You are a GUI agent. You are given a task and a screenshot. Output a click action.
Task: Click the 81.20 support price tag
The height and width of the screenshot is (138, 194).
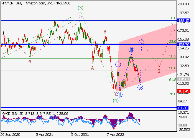click(x=183, y=108)
